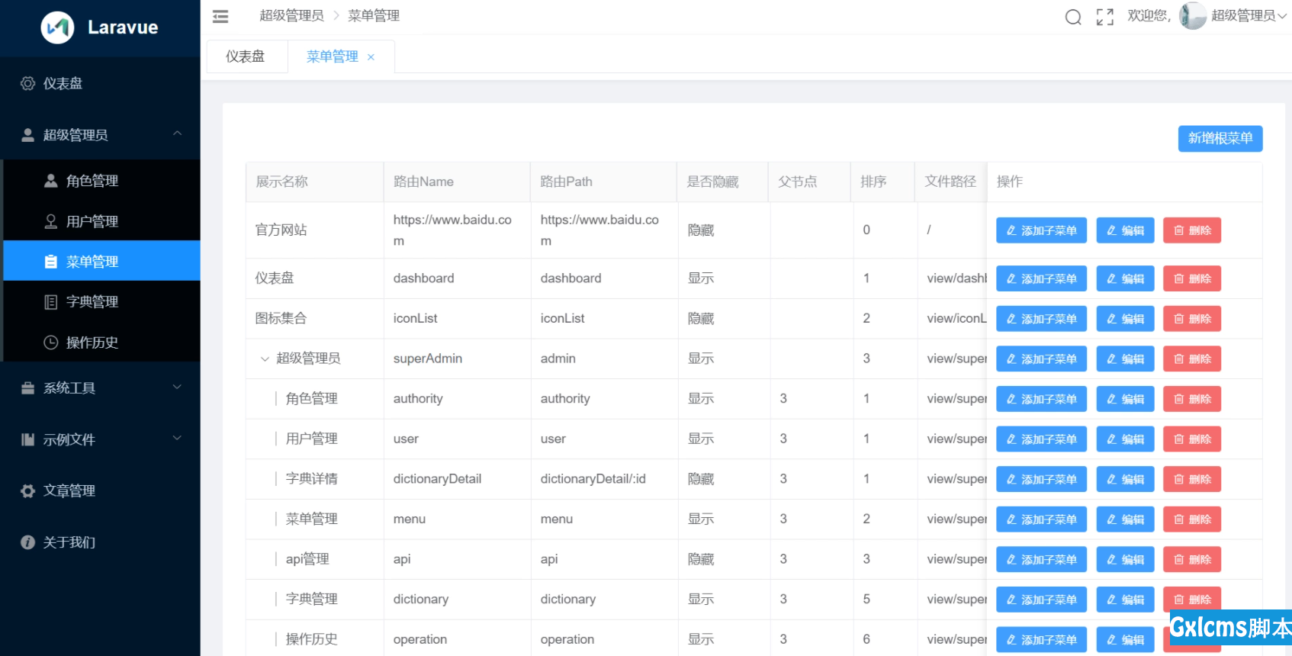Delete the api管理 row
The image size is (1292, 656).
pyautogui.click(x=1192, y=559)
